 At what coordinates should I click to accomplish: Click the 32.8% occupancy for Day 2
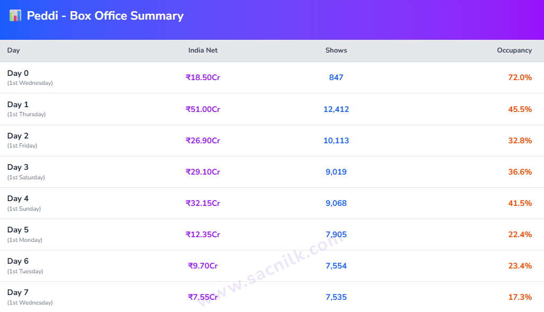click(x=520, y=141)
